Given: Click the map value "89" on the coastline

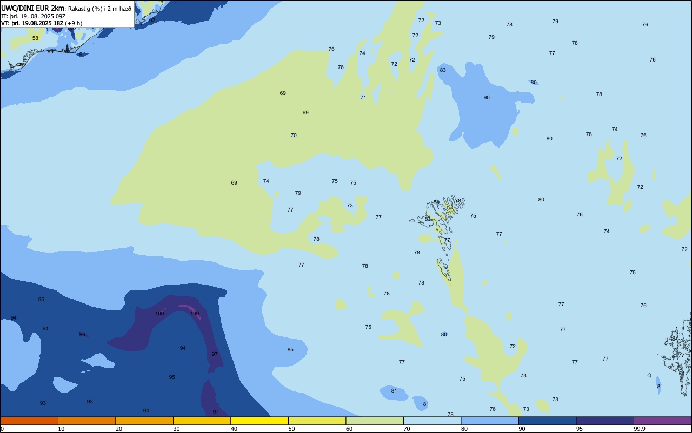Looking at the screenshot, I should coord(50,52).
